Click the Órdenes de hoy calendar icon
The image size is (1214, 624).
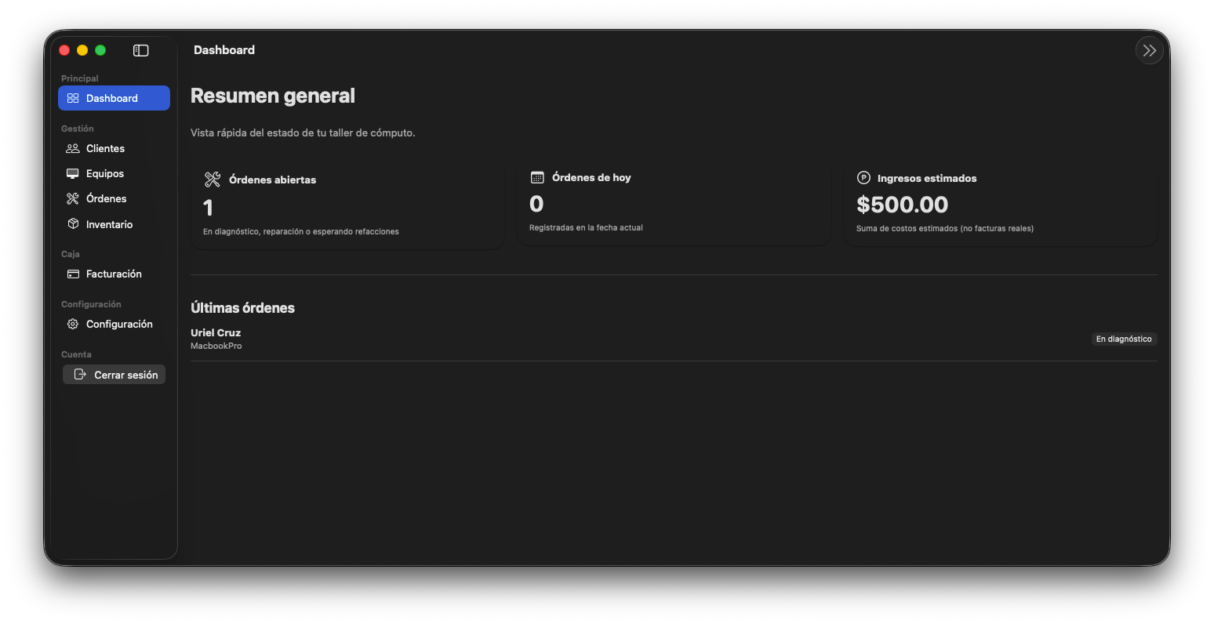click(537, 177)
